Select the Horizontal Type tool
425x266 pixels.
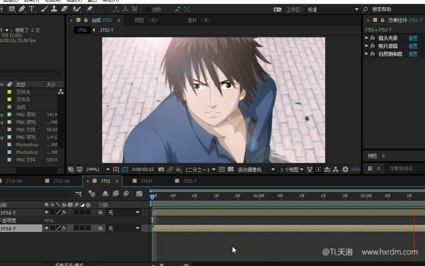pos(32,9)
